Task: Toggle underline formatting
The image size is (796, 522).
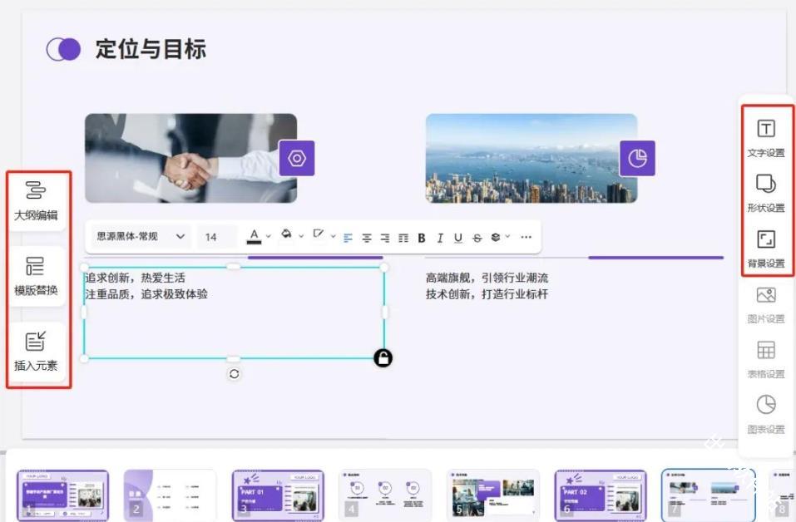Action: pos(458,238)
